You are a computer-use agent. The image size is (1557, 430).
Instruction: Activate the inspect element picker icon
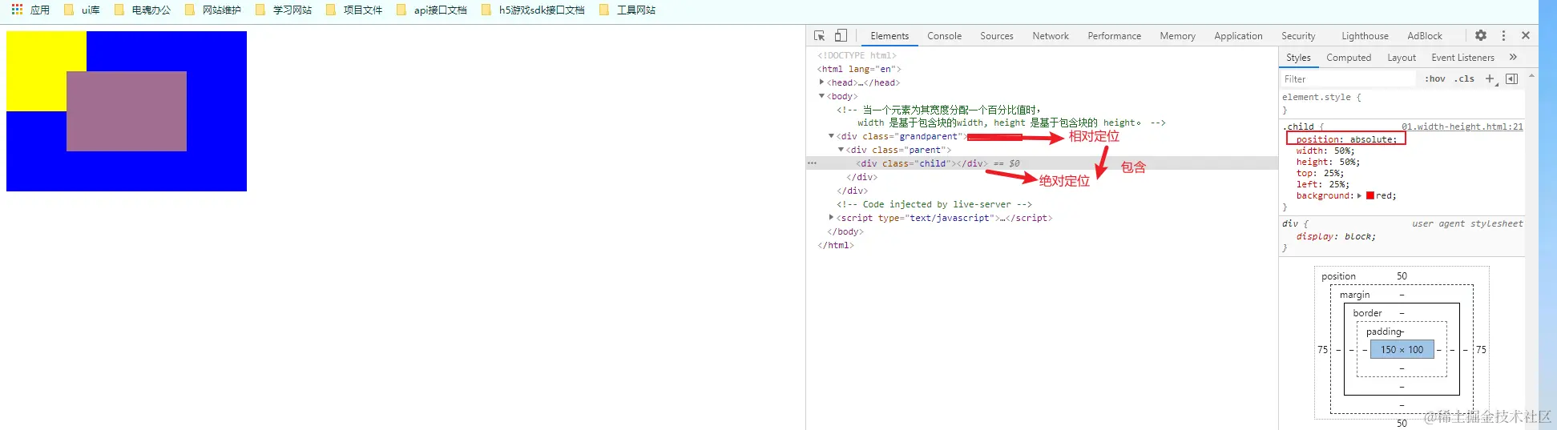tap(819, 35)
